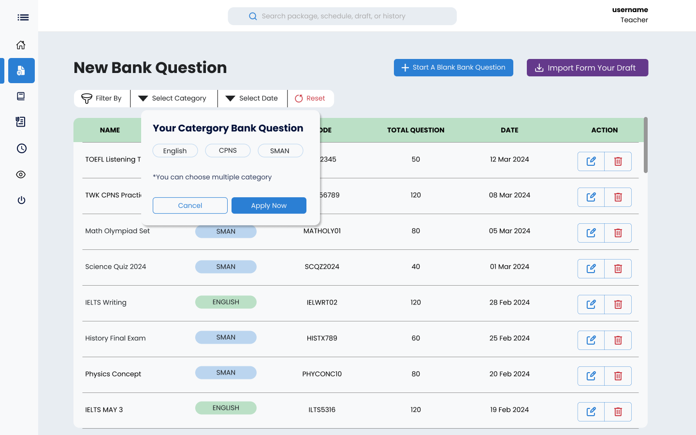Screen dimensions: 696x435
Task: Toggle the English category chip
Action: (x=175, y=151)
